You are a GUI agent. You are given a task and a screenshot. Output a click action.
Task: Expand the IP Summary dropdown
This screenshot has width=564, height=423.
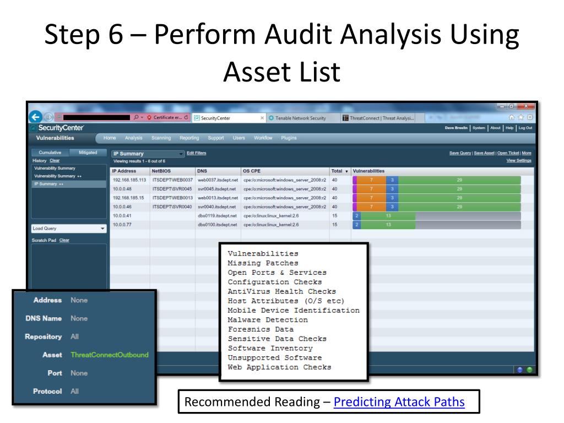pyautogui.click(x=148, y=154)
